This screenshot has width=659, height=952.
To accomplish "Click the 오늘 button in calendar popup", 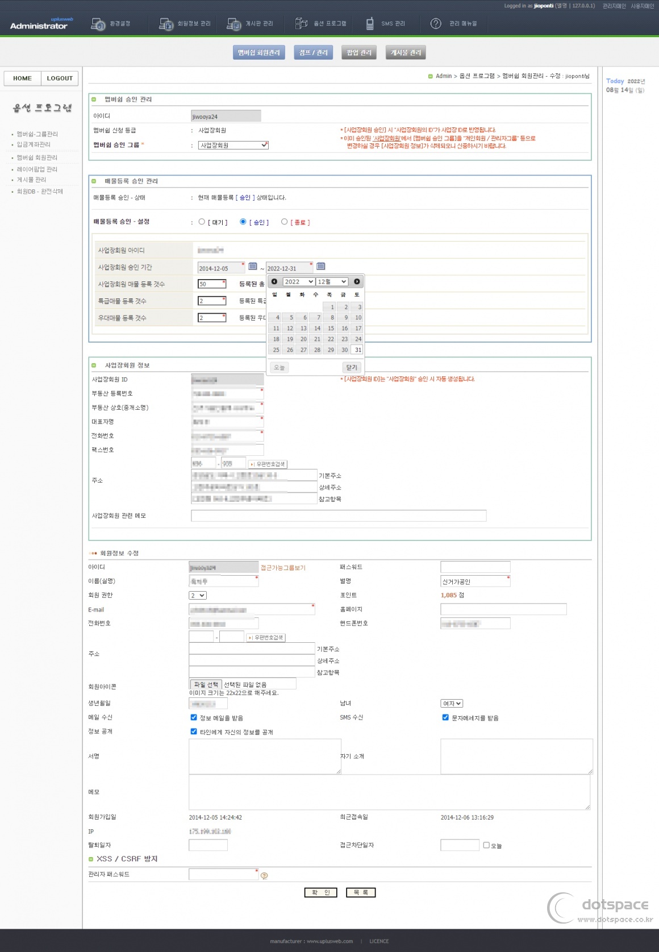I will (x=280, y=368).
